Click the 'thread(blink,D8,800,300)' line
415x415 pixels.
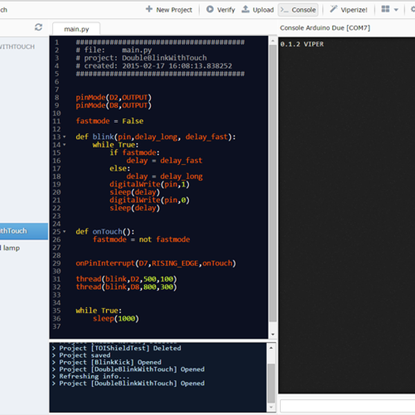127,287
